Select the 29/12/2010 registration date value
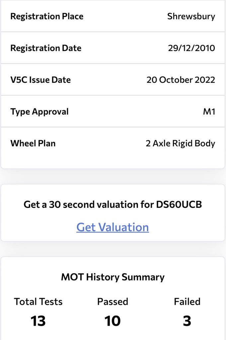The height and width of the screenshot is (340, 226). [x=191, y=48]
